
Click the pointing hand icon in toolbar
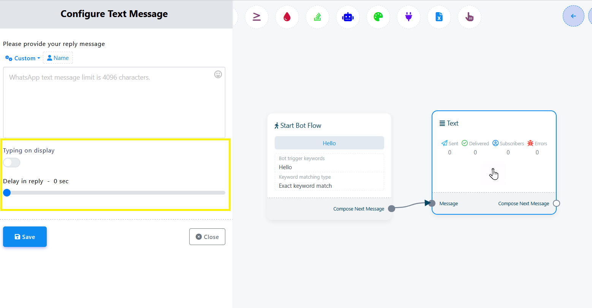(469, 17)
